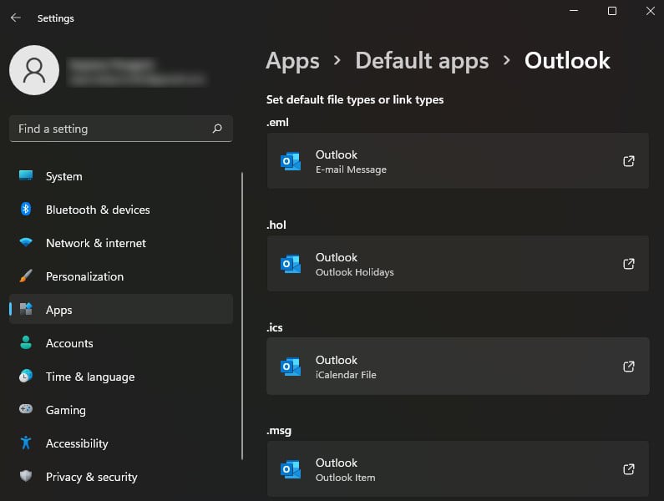
Task: Open external link icon for .hol
Action: 629,264
